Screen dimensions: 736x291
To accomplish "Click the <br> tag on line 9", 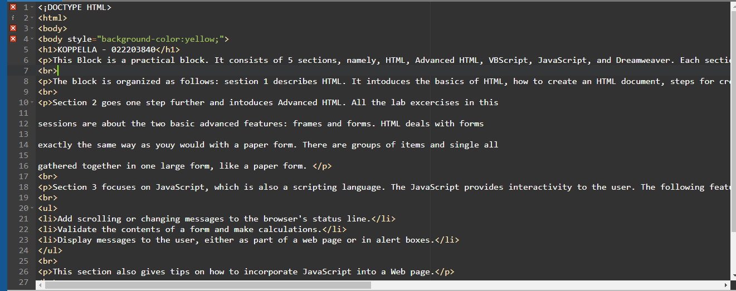I will point(47,92).
